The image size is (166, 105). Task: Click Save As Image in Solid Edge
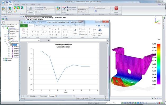tap(71, 9)
